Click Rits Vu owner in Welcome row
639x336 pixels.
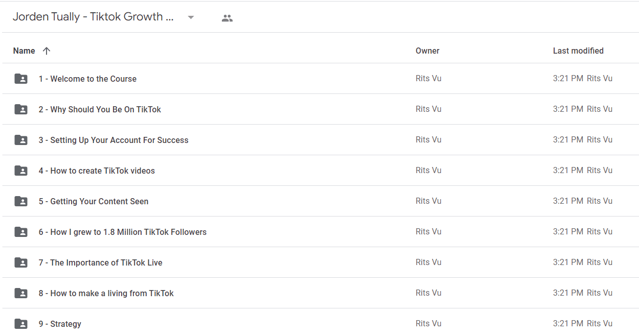pos(428,79)
